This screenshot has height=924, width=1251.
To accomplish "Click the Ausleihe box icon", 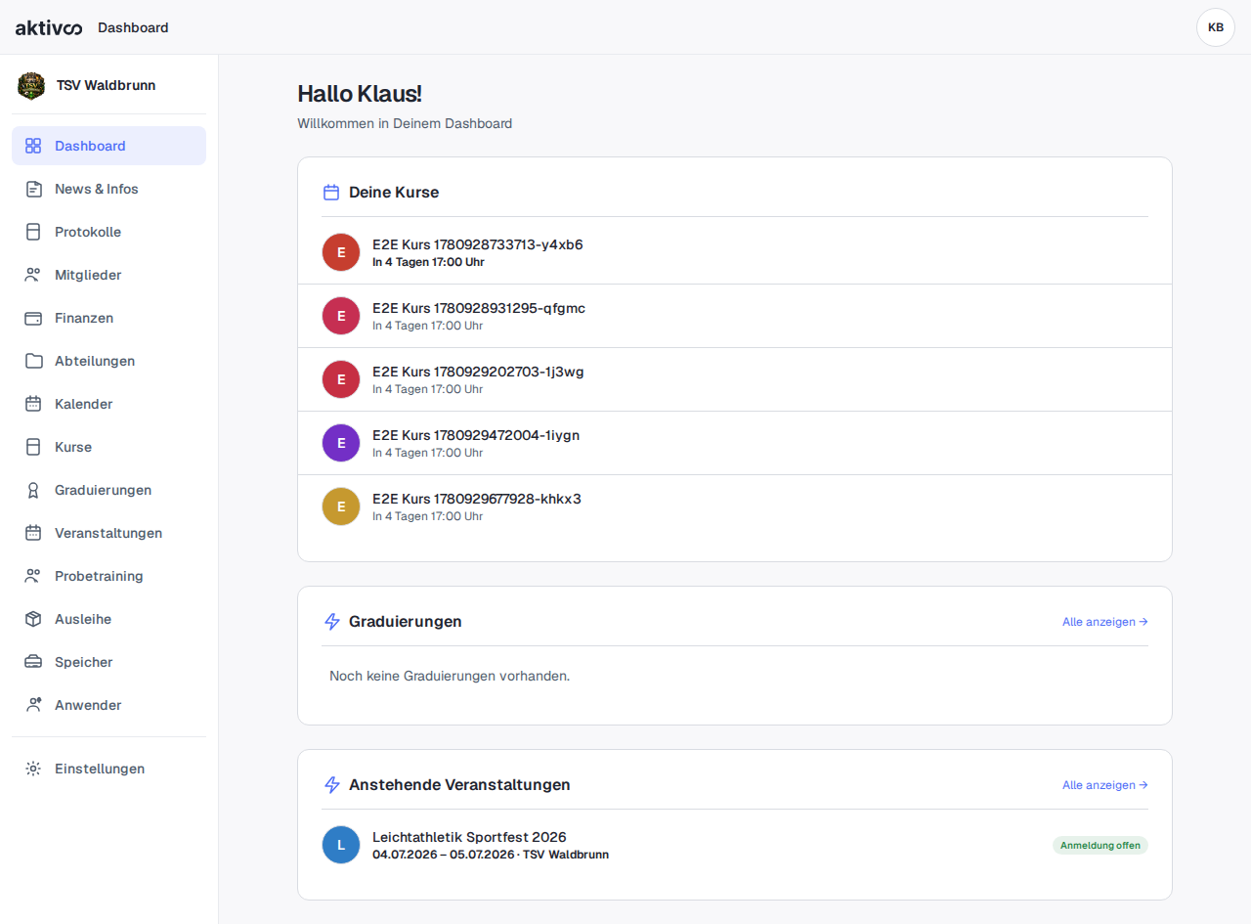I will [x=33, y=619].
